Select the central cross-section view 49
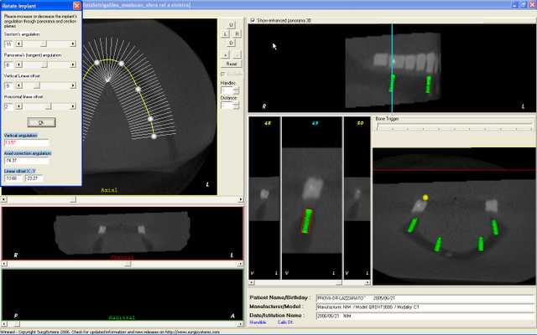The image size is (537, 335). point(311,198)
